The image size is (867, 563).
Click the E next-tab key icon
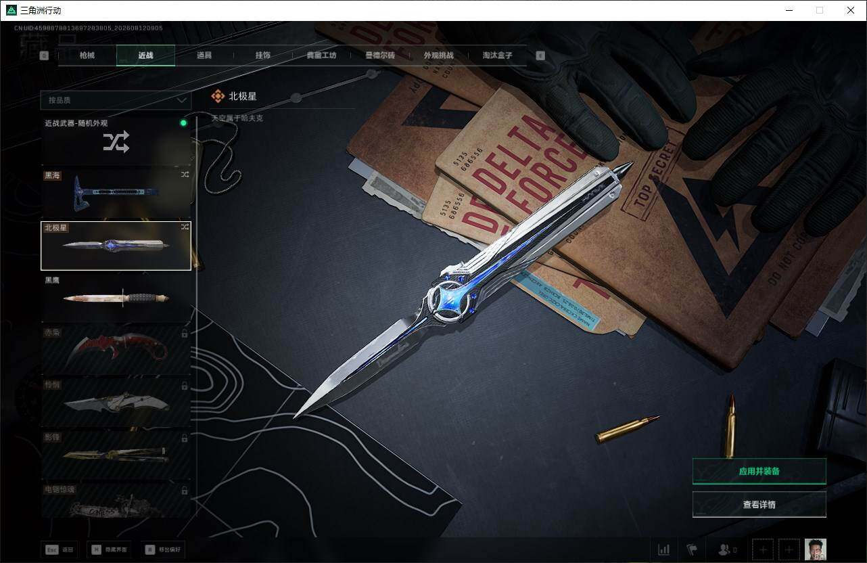540,55
